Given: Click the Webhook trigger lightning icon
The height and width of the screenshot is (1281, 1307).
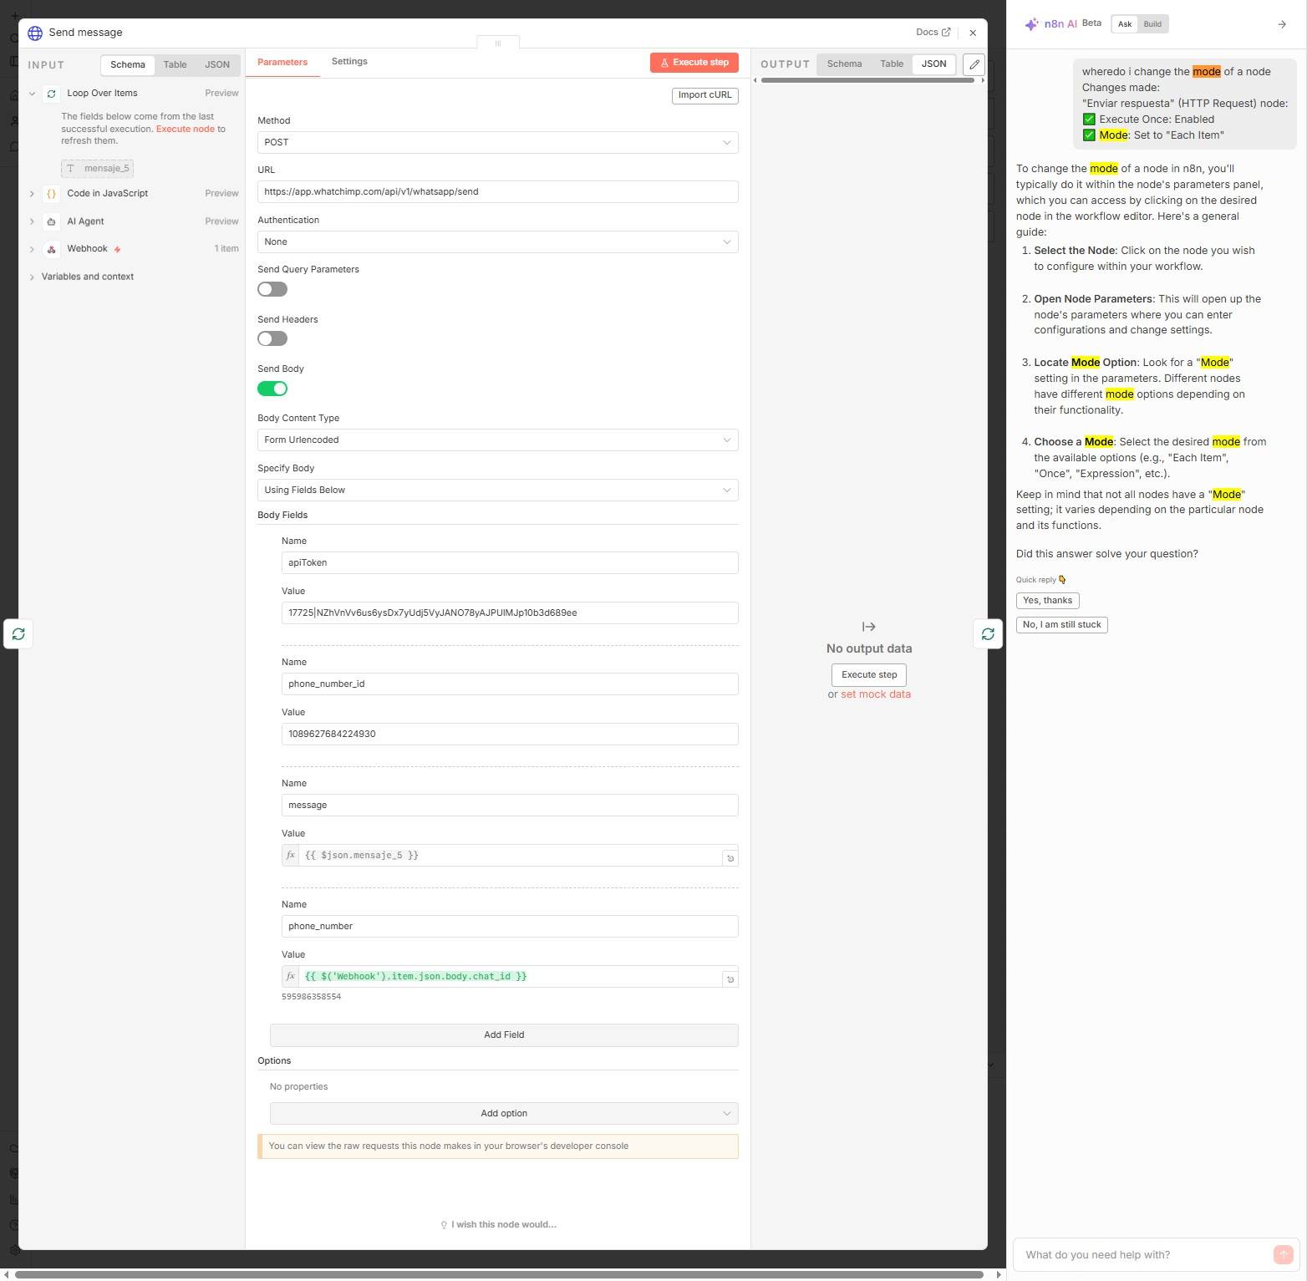Looking at the screenshot, I should [x=118, y=249].
